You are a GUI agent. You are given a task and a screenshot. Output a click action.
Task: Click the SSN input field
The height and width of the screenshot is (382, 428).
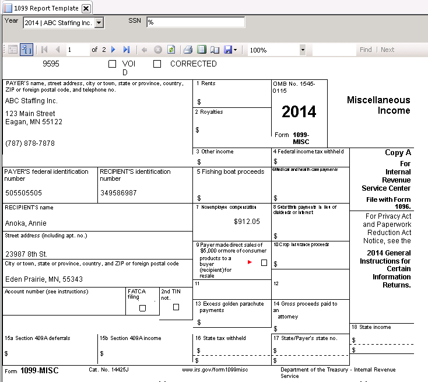[x=196, y=22]
